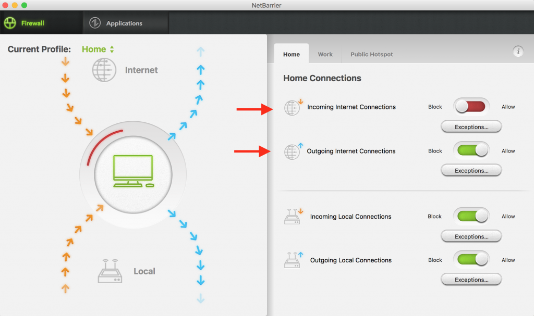This screenshot has height=316, width=534.
Task: Click the Outgoing Local Connections router icon
Action: click(x=292, y=260)
